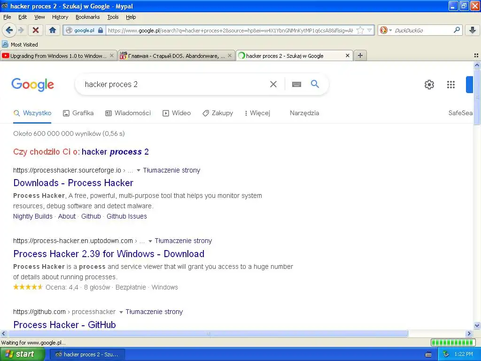The height and width of the screenshot is (361, 481).
Task: Close the Upgrading From Windows tab
Action: pyautogui.click(x=112, y=55)
